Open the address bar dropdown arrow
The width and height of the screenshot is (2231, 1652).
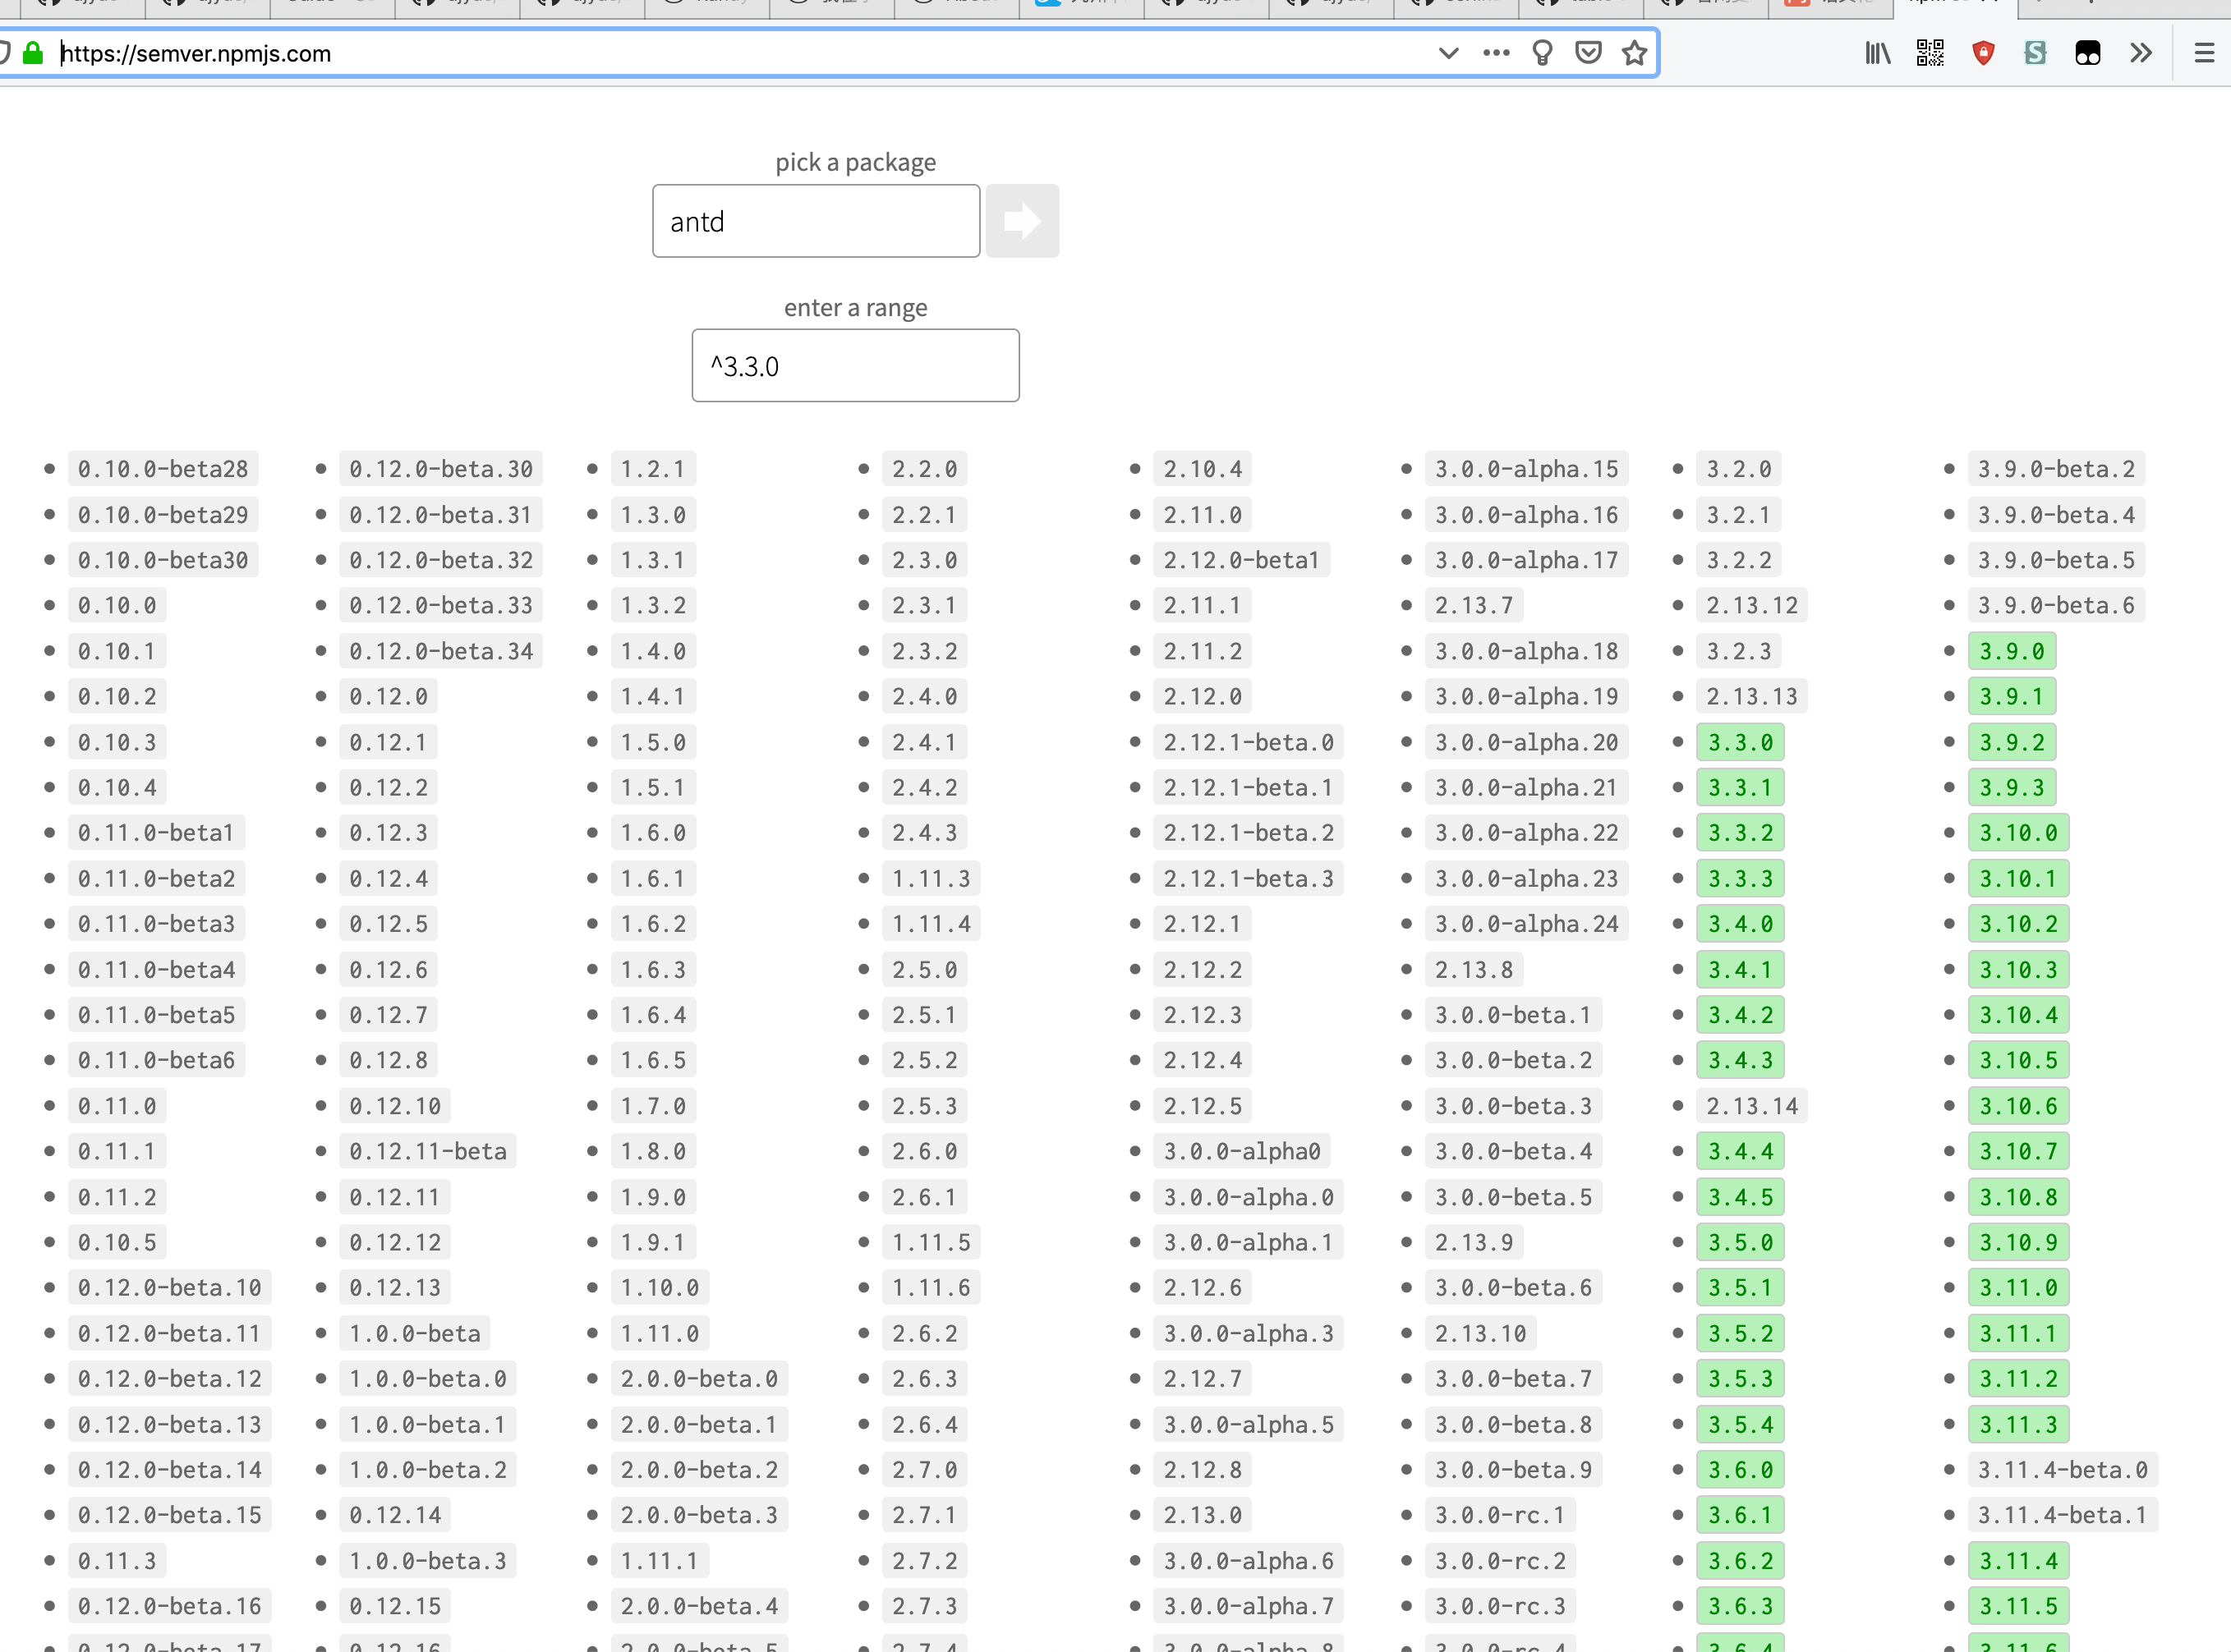(x=1449, y=53)
